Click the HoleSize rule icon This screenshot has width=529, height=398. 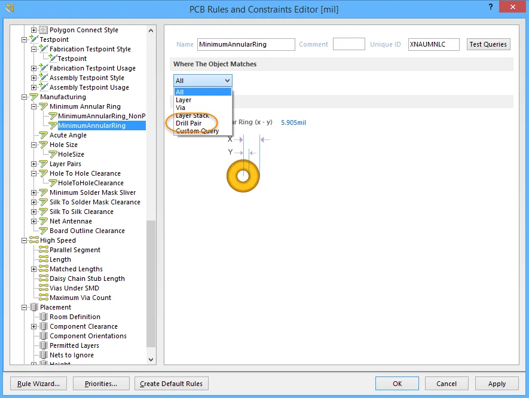click(x=53, y=154)
